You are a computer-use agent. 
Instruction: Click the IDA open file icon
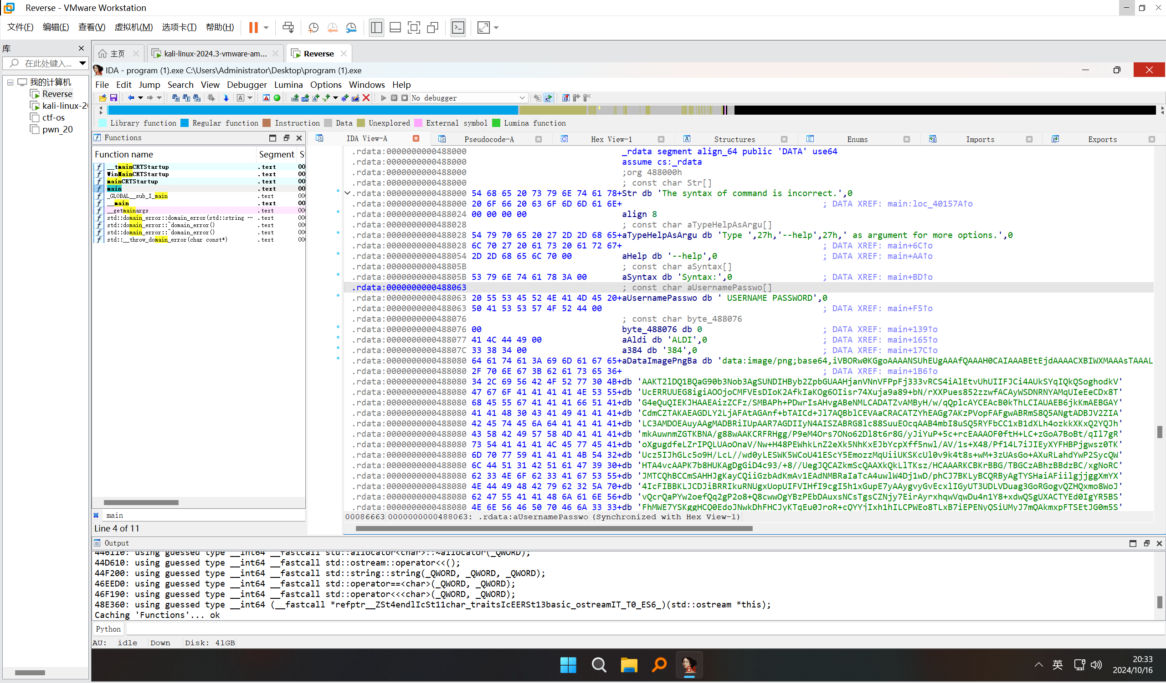pos(103,98)
